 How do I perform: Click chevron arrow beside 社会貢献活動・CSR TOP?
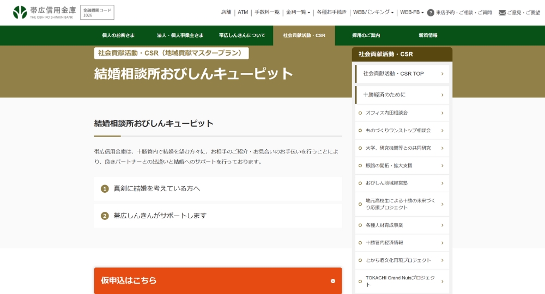click(x=442, y=73)
